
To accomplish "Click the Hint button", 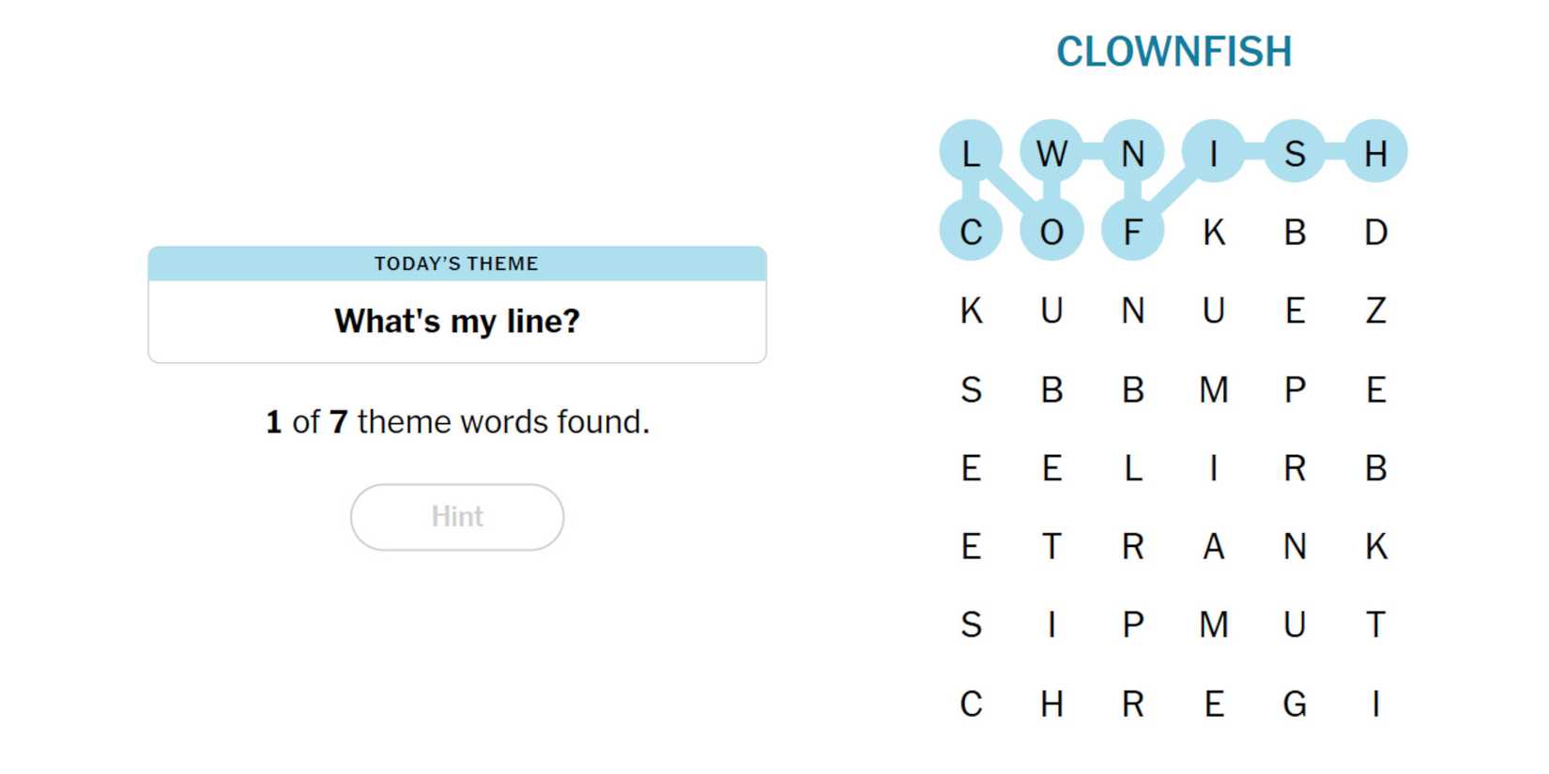I will pos(457,517).
